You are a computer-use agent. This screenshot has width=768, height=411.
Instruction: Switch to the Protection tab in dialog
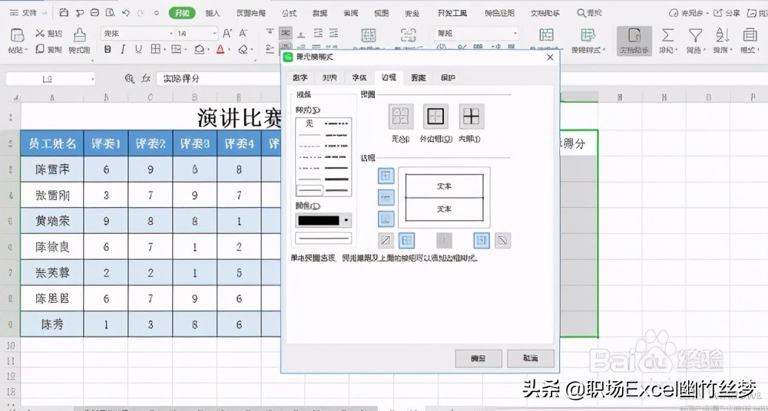pos(448,77)
